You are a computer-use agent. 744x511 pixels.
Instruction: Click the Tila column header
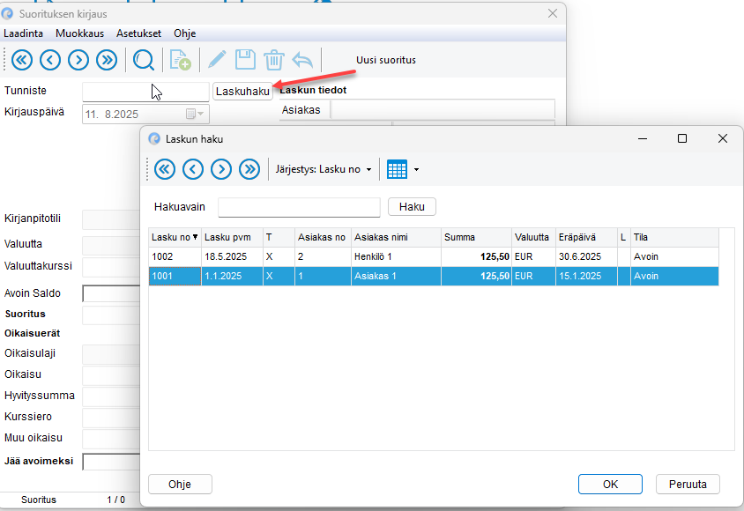(x=674, y=237)
